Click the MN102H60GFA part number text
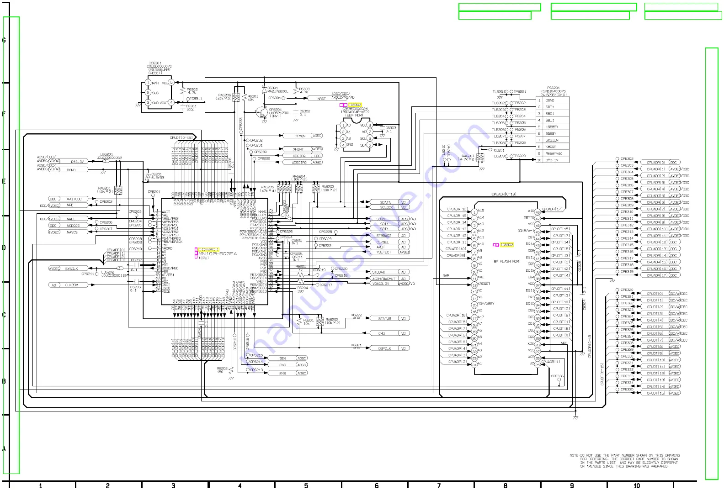The width and height of the screenshot is (724, 490). (218, 253)
